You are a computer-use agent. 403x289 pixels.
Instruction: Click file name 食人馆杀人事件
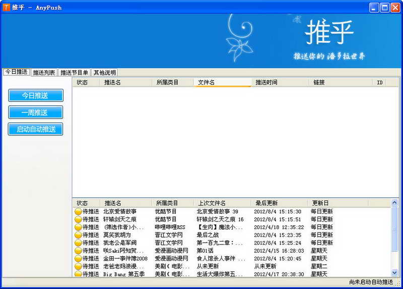pos(221,258)
